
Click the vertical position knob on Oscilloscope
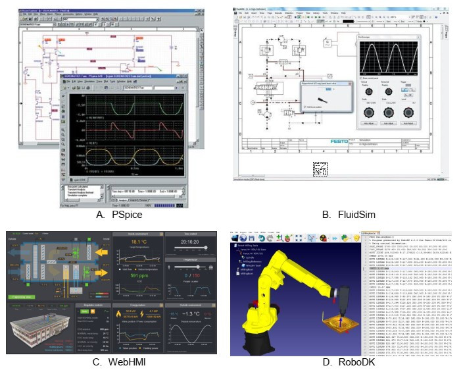tap(368, 92)
